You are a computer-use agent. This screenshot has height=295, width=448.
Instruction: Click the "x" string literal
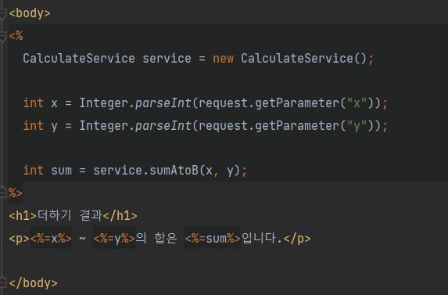click(357, 103)
